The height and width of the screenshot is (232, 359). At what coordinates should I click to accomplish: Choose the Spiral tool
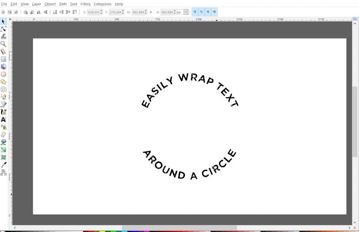[4, 90]
